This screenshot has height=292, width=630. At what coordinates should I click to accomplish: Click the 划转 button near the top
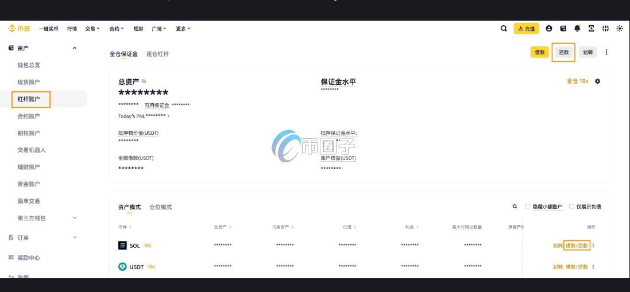(x=588, y=52)
